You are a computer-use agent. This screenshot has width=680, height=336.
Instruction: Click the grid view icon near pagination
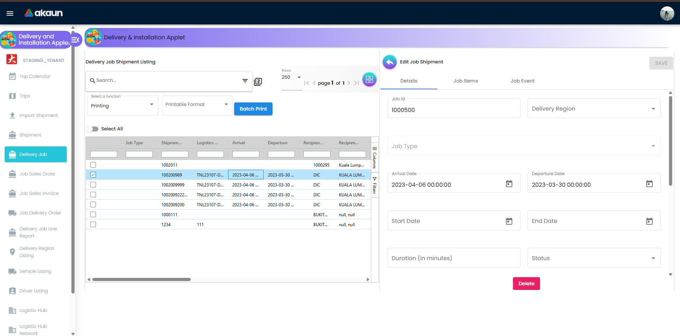click(x=369, y=79)
